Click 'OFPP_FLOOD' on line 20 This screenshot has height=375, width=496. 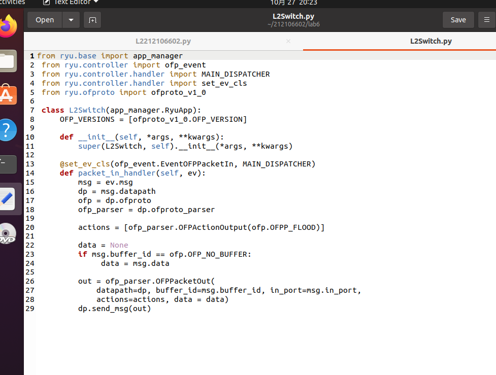pos(292,228)
